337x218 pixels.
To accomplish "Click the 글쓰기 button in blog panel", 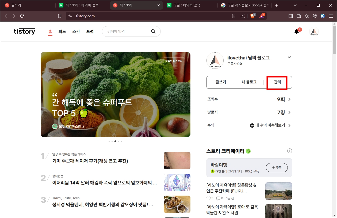I will [221, 82].
